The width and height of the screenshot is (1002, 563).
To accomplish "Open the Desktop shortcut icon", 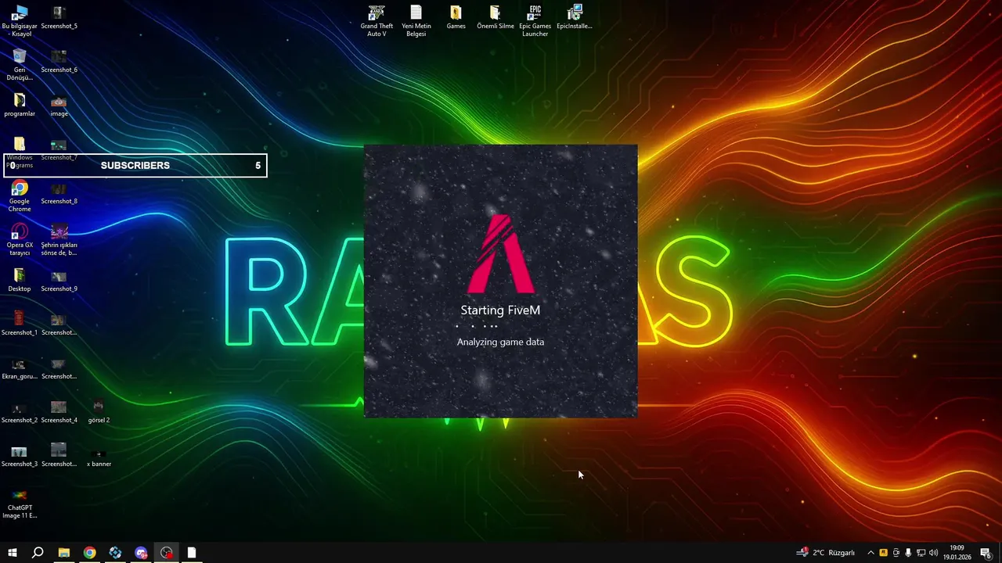I will 20,280.
